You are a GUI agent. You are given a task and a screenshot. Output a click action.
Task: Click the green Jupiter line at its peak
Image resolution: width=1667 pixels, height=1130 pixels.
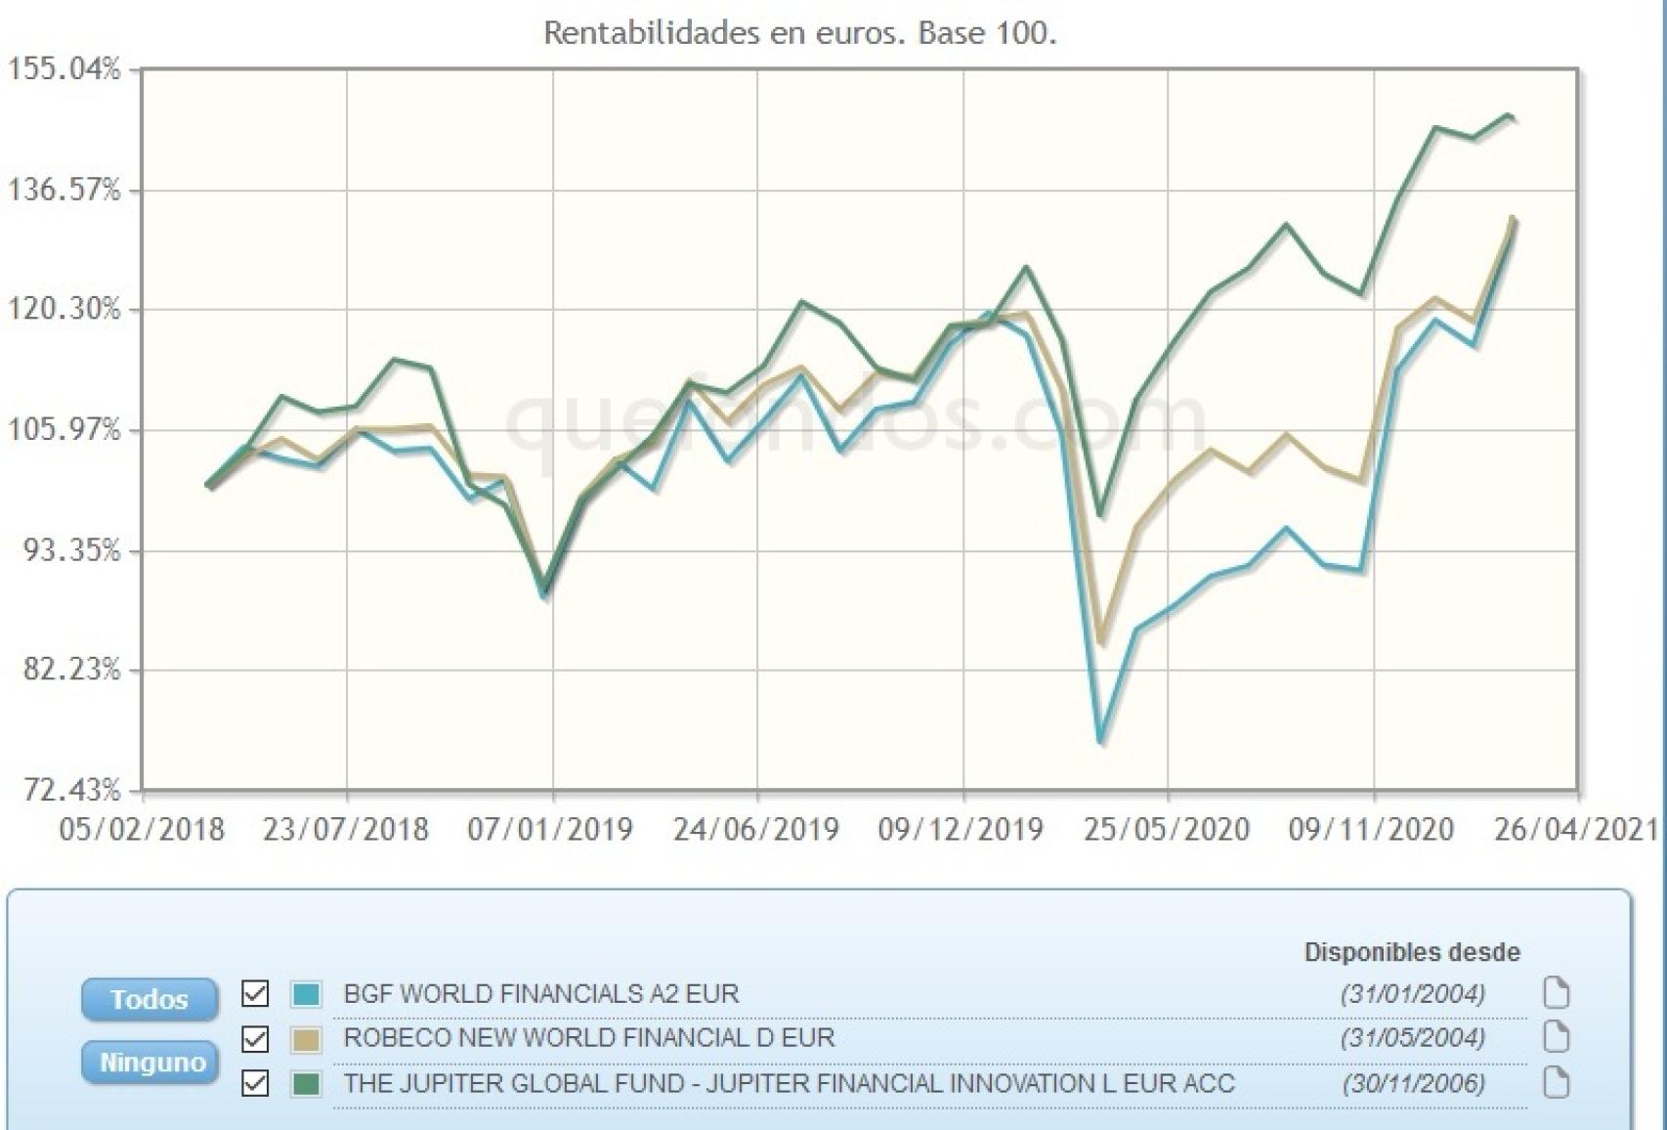tap(1508, 117)
